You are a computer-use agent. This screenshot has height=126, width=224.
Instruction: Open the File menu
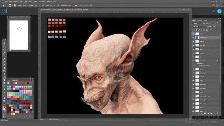[7, 2]
